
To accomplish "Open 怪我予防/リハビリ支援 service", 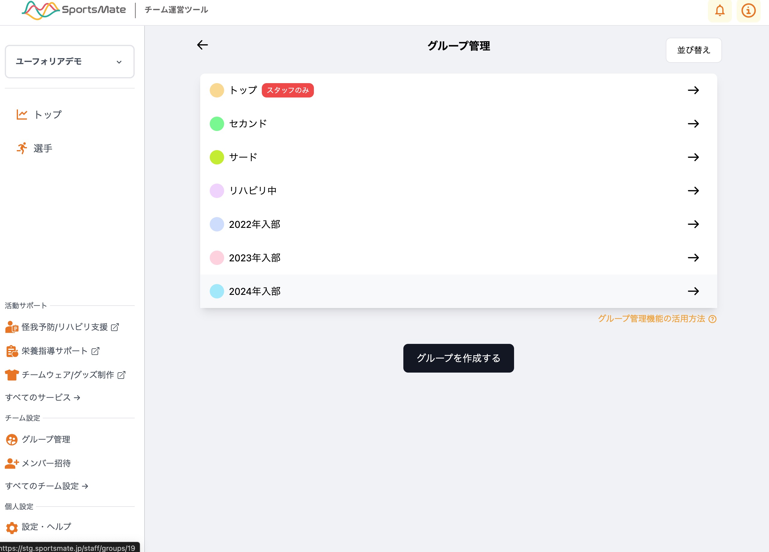I will pyautogui.click(x=65, y=327).
